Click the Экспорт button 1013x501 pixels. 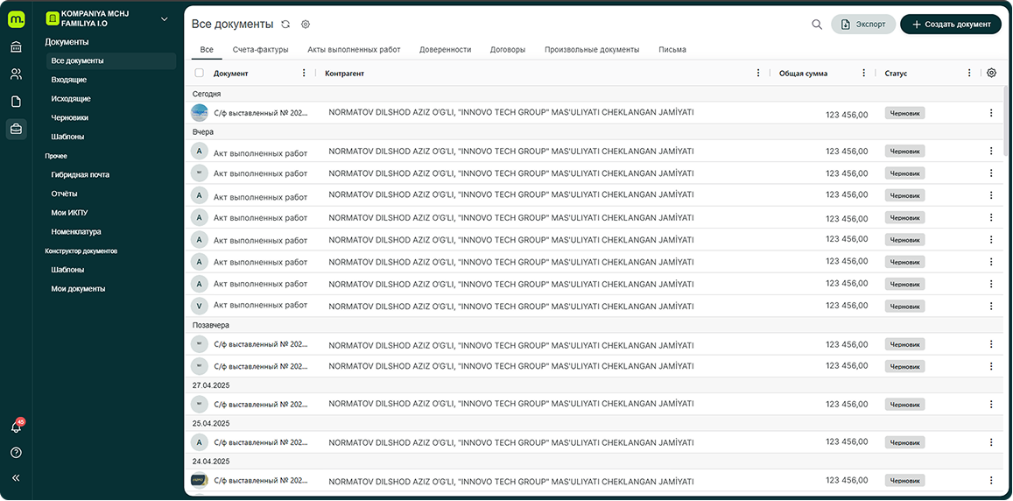[862, 25]
